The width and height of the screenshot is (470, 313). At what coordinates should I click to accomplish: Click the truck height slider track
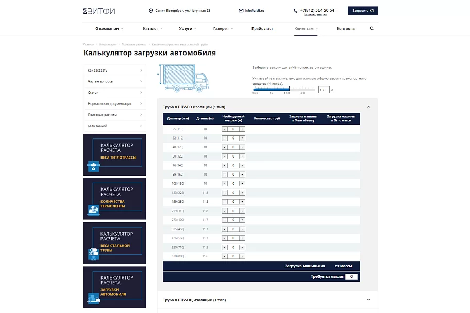point(284,89)
